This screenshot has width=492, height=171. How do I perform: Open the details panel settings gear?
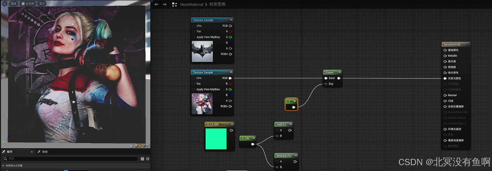coord(148,159)
